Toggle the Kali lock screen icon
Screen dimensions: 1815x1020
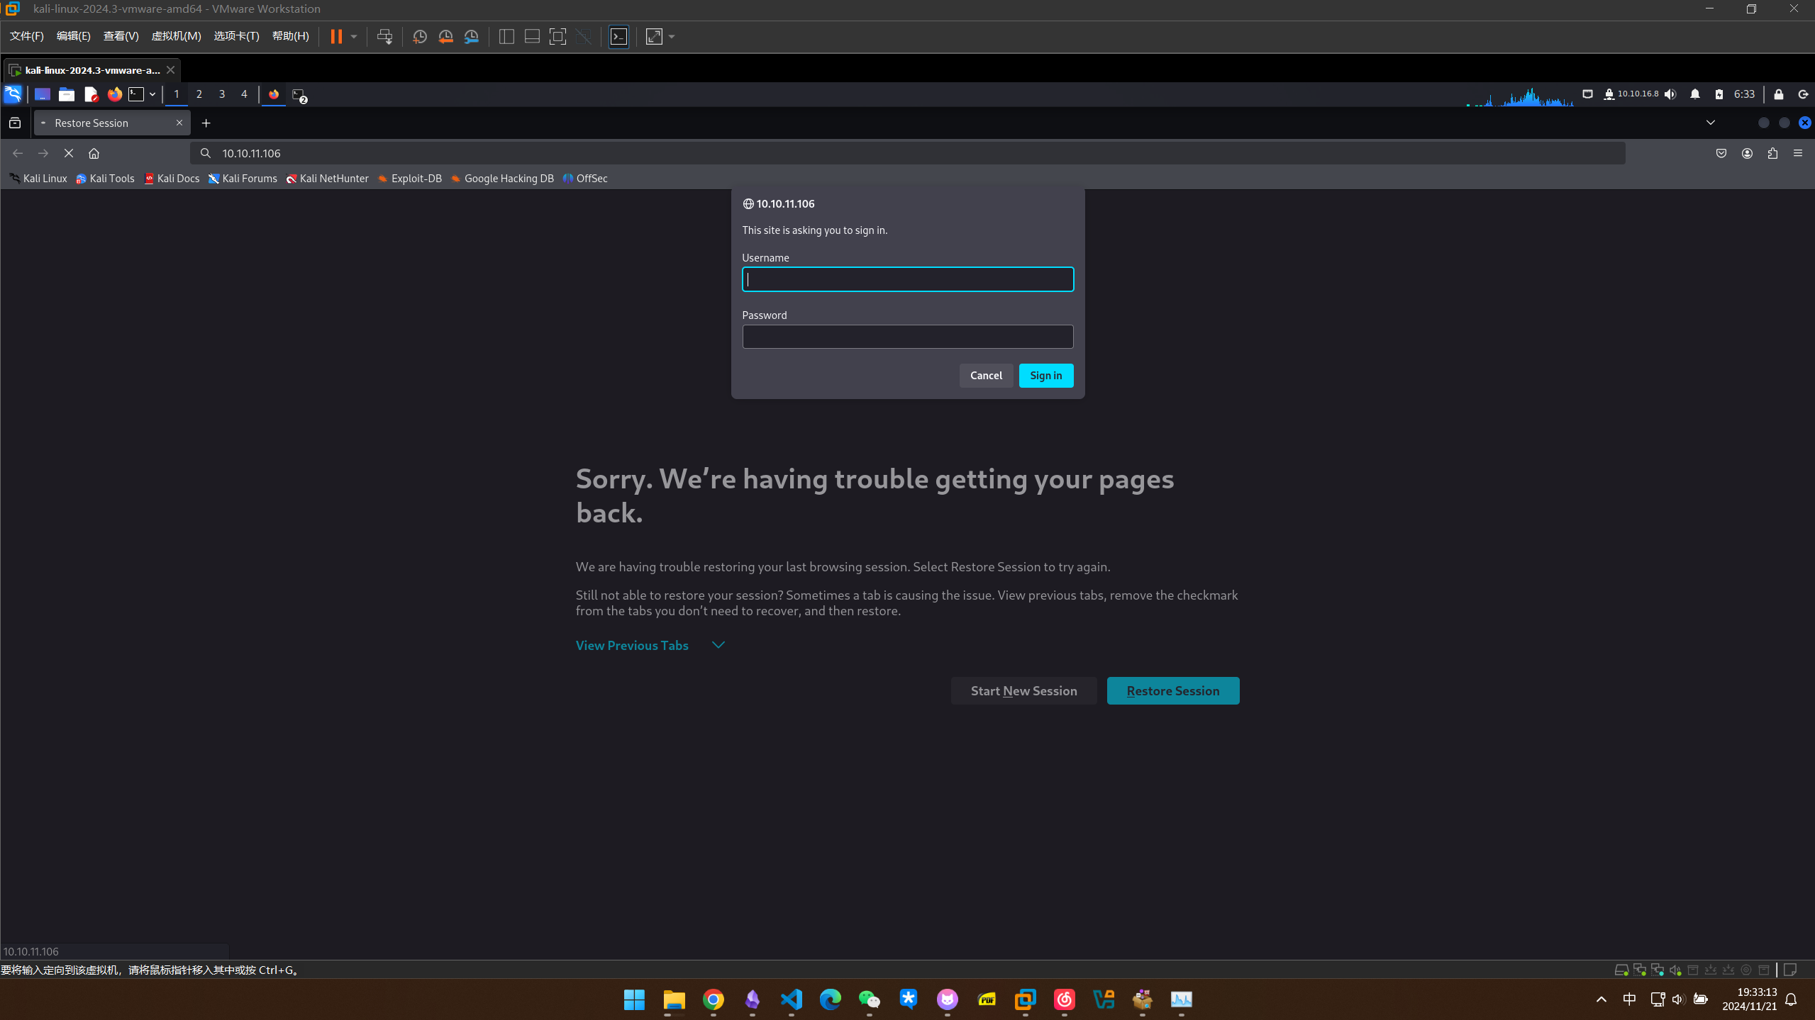click(x=1779, y=94)
